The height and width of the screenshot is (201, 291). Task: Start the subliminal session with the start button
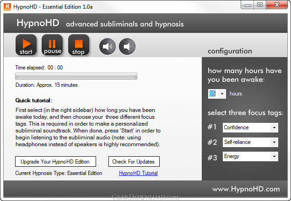[26, 45]
